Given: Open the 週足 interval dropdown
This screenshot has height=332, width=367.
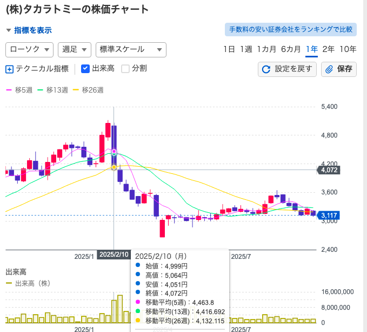Looking at the screenshot, I should pos(74,49).
